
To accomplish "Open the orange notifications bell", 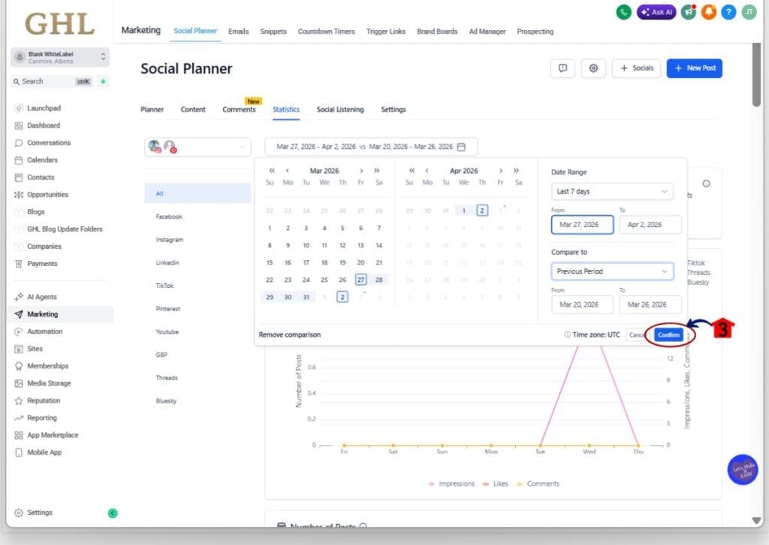I will pos(708,12).
